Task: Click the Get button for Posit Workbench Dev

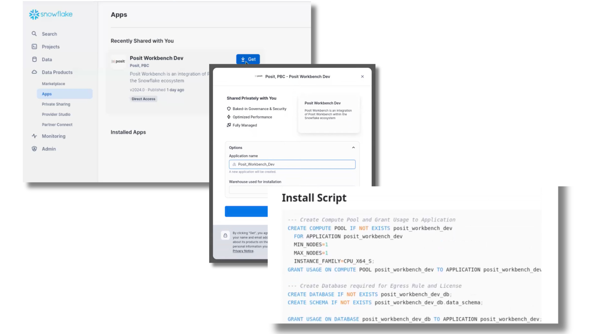Action: tap(248, 59)
